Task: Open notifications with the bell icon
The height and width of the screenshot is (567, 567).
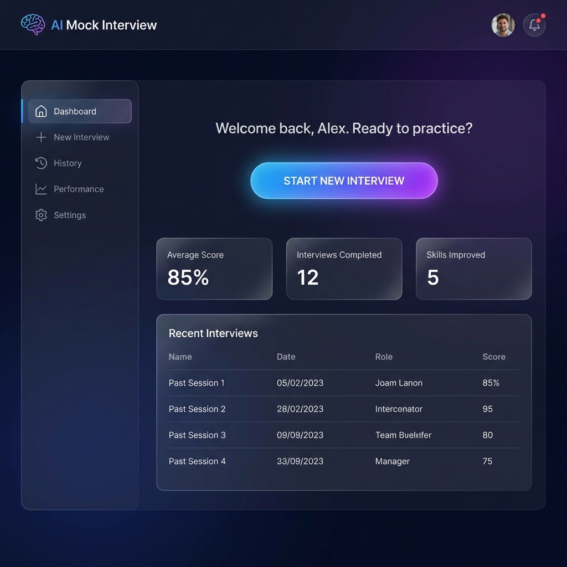Action: click(x=533, y=25)
